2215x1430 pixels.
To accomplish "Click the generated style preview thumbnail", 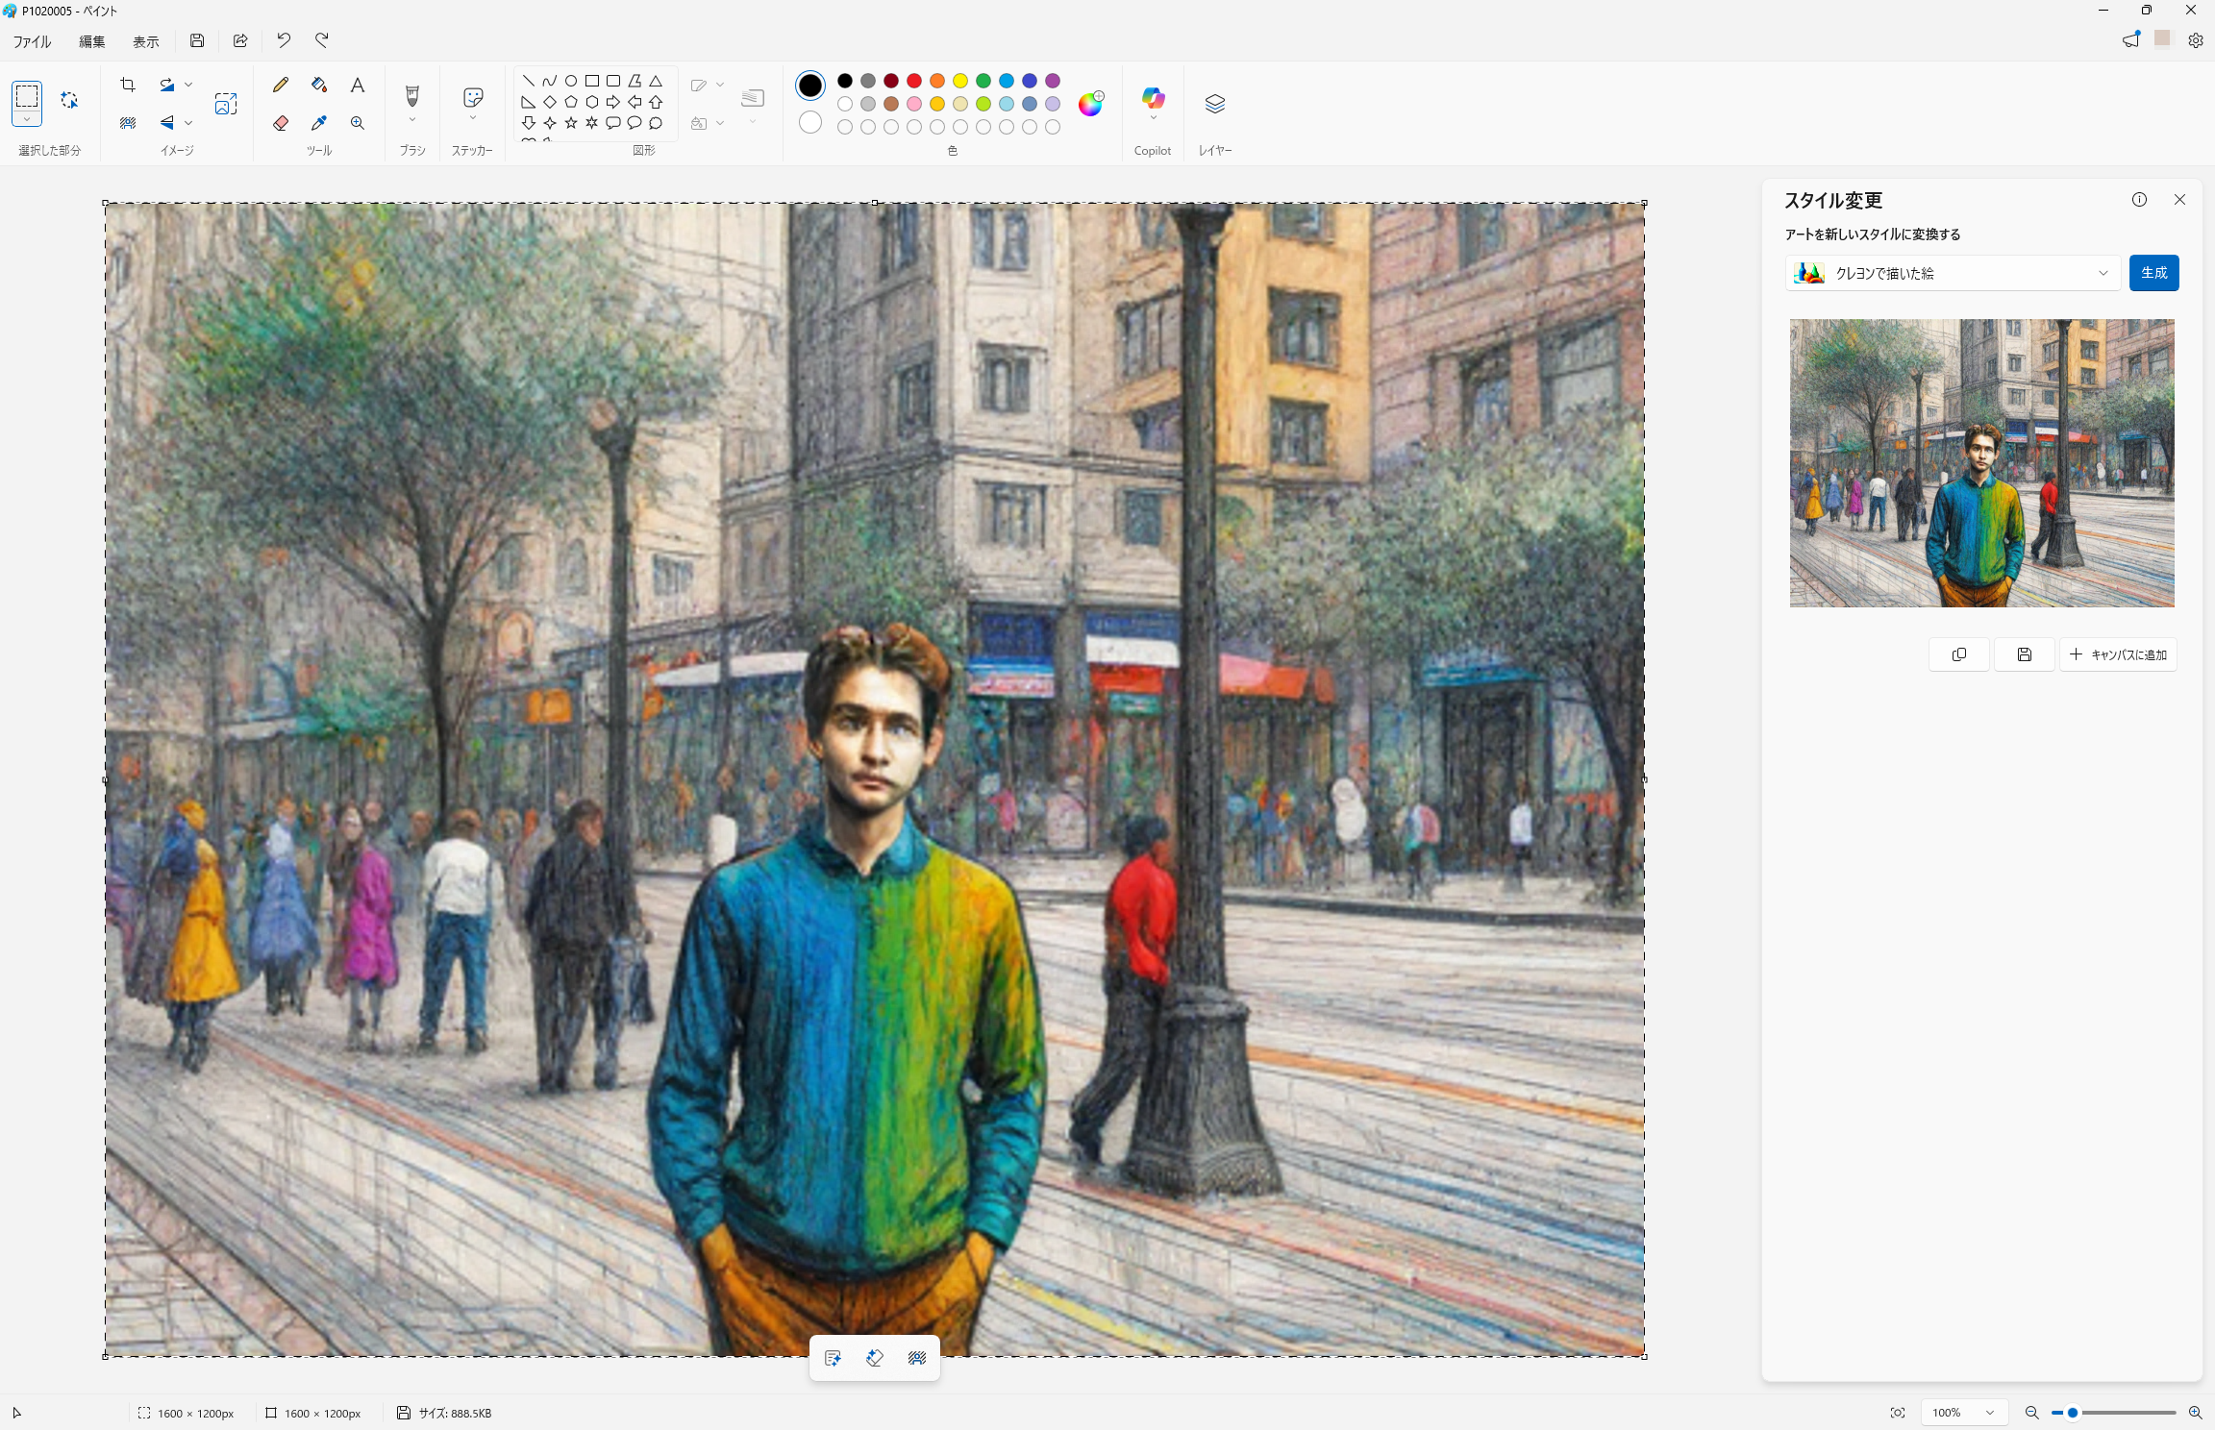I will pos(1981,462).
